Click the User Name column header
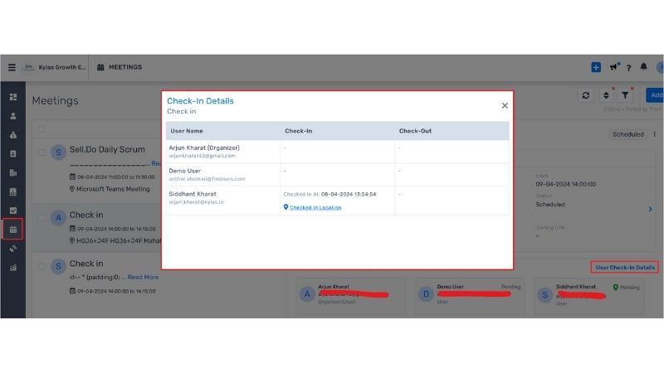Screen dimensions: 664x373 pyautogui.click(x=187, y=131)
